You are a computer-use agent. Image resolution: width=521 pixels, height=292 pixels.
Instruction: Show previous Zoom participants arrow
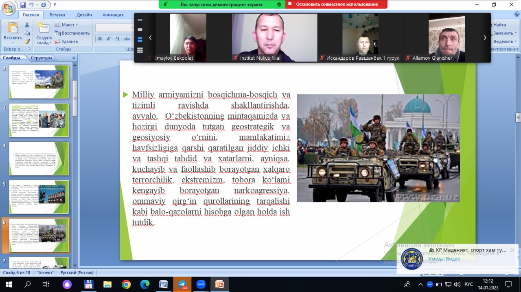(150, 38)
